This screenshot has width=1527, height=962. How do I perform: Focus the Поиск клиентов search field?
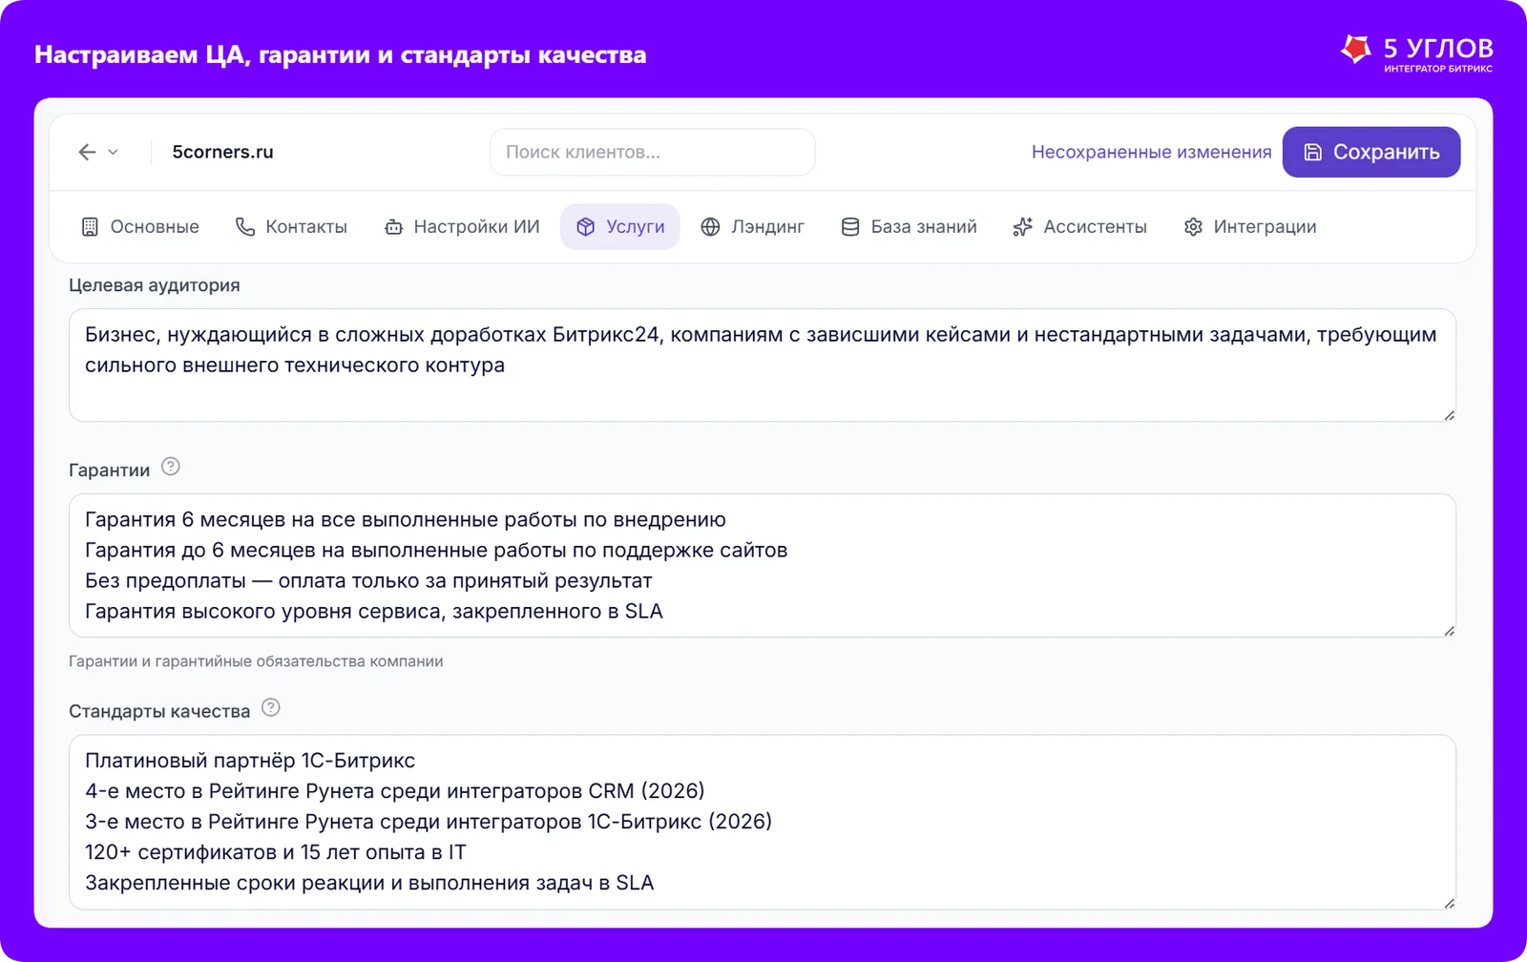point(653,152)
